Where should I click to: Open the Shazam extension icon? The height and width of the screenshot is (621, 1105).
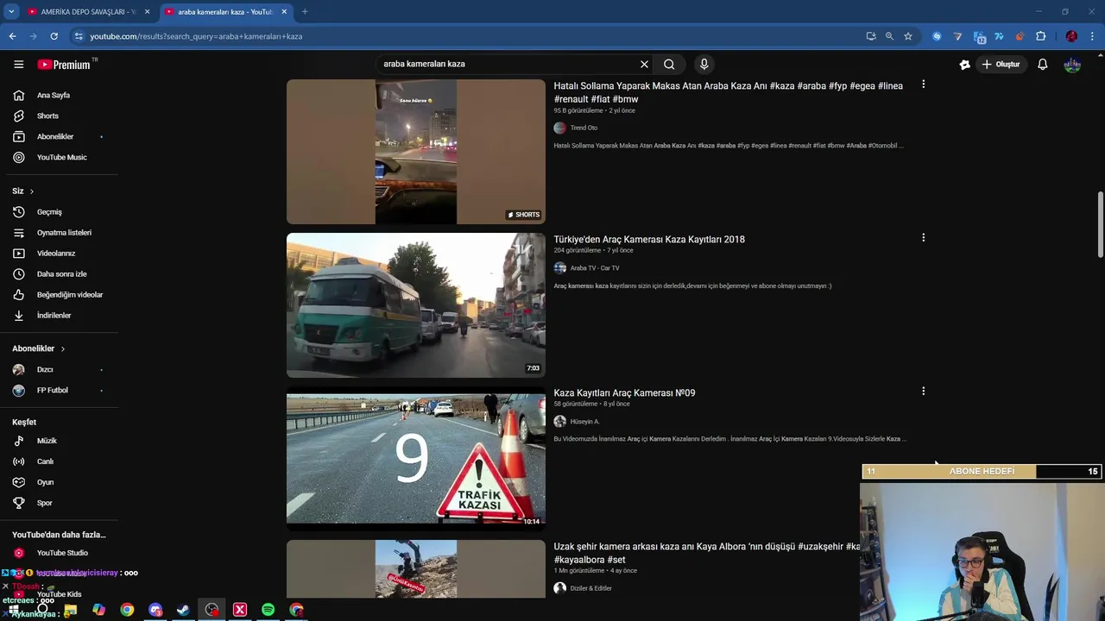pyautogui.click(x=937, y=36)
